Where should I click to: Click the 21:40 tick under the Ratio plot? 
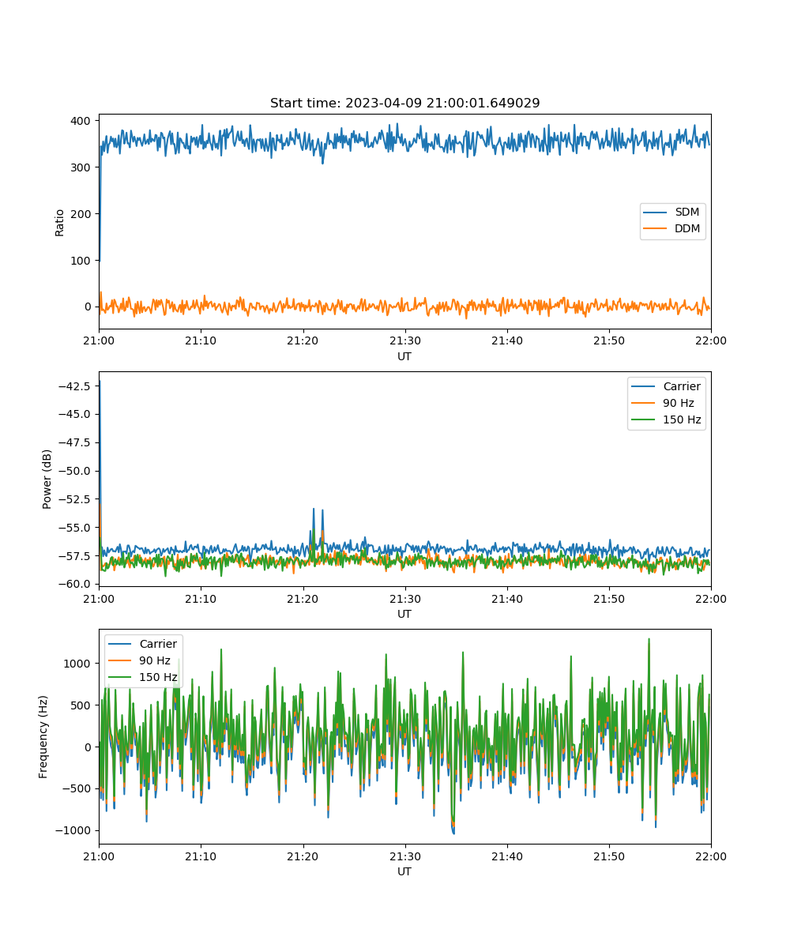(x=506, y=340)
